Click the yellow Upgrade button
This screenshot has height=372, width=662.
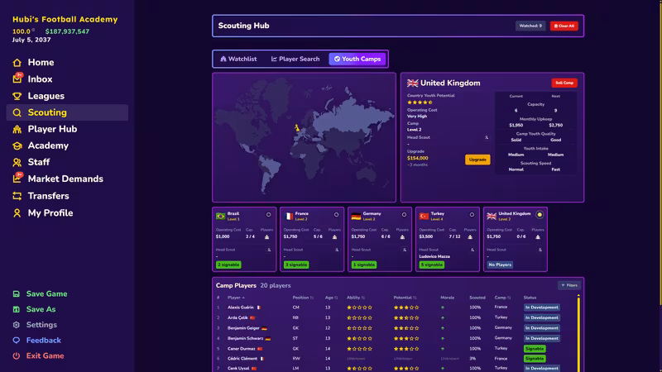pyautogui.click(x=477, y=160)
